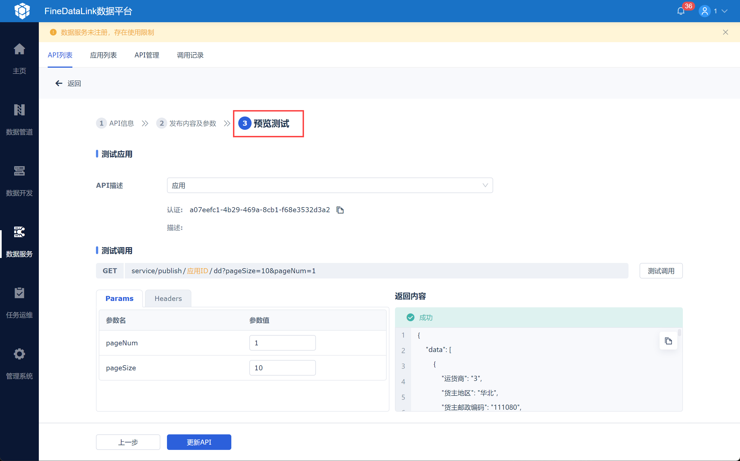Go to step 2 发布内容及参数

click(186, 123)
